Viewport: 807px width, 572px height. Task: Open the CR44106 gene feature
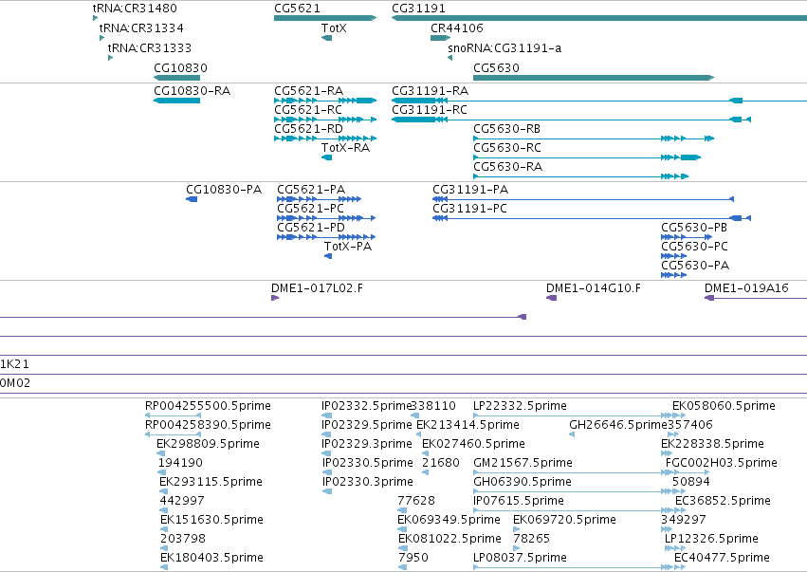tap(441, 38)
